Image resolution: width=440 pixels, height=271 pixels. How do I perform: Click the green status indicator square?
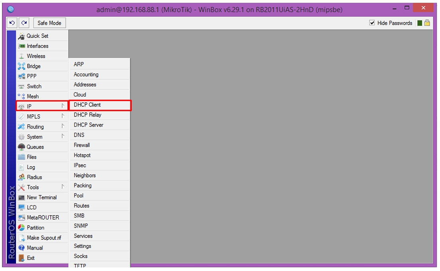pos(420,23)
